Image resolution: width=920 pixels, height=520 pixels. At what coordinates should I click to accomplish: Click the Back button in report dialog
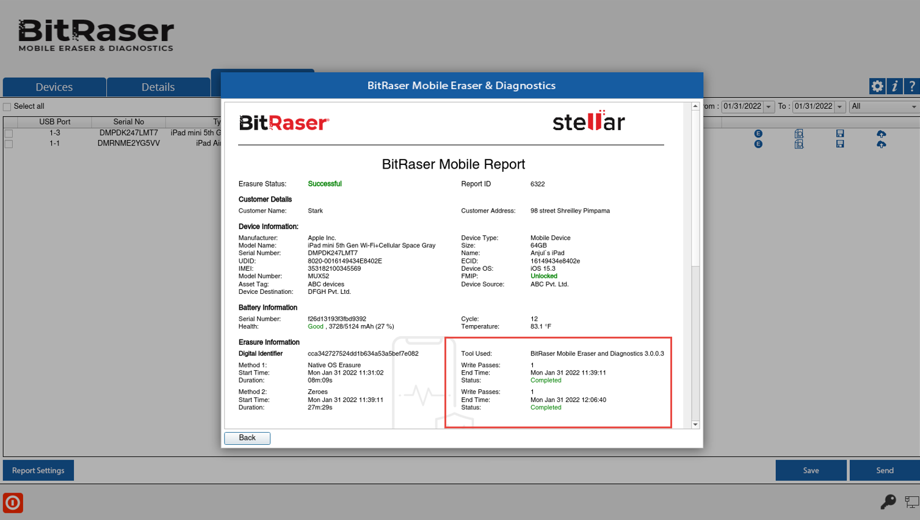(247, 438)
